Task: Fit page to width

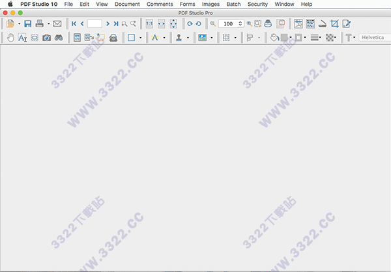Action: pos(162,23)
